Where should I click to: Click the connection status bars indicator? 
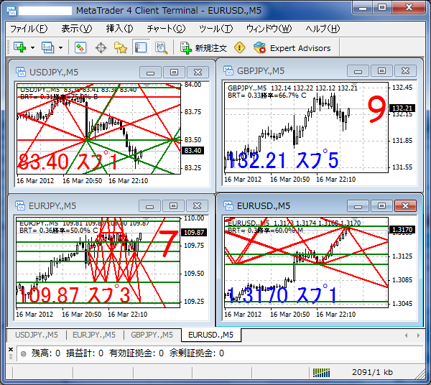tap(321, 373)
